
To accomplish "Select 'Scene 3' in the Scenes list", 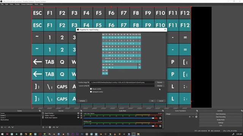I will (x=20, y=117).
